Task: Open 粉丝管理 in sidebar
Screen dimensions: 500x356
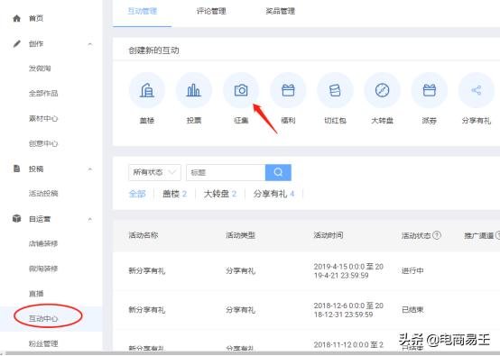Action: point(43,343)
